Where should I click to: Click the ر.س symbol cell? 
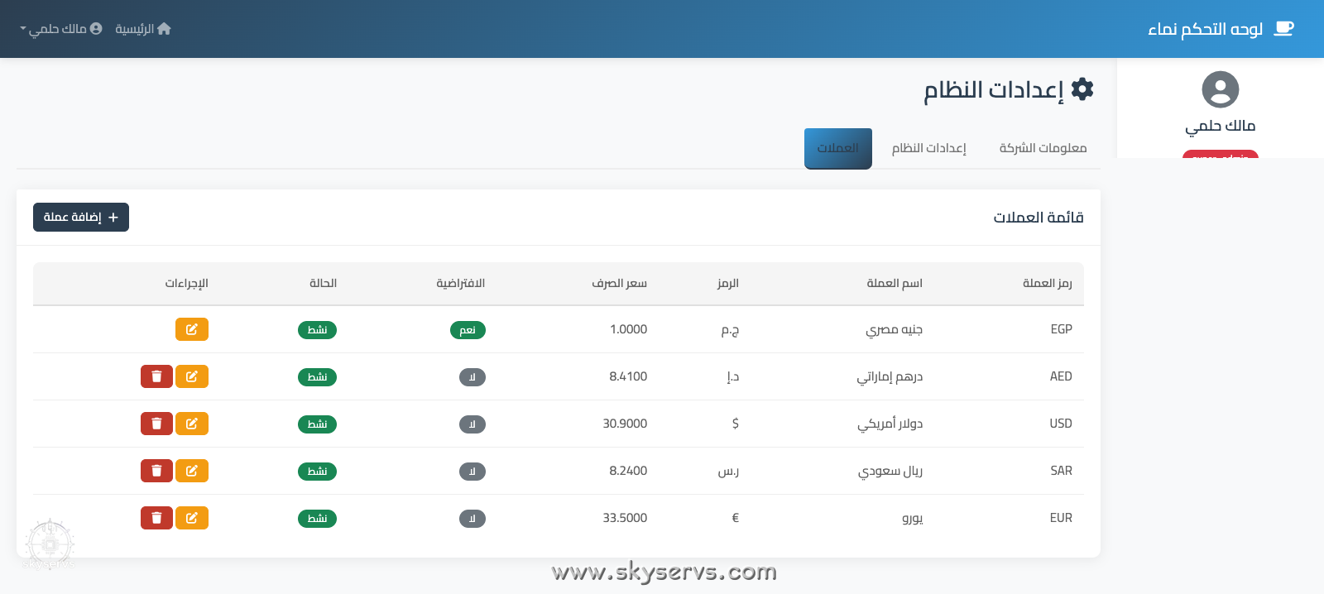pos(728,471)
